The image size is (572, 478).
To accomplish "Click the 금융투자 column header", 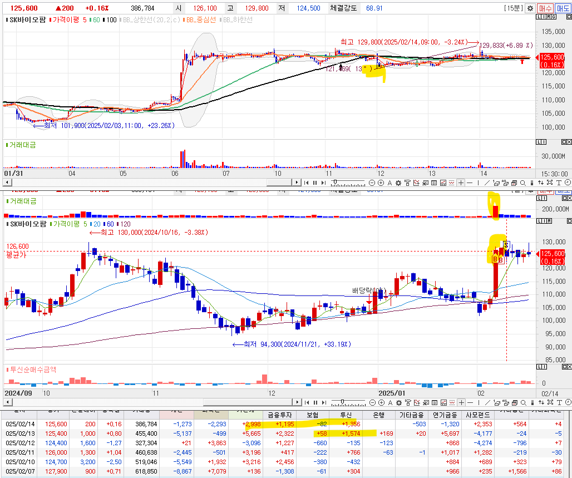I will tap(279, 415).
